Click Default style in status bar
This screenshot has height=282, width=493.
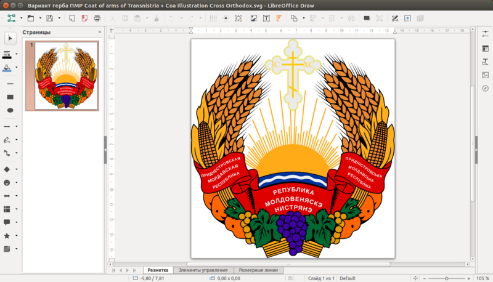(348, 278)
